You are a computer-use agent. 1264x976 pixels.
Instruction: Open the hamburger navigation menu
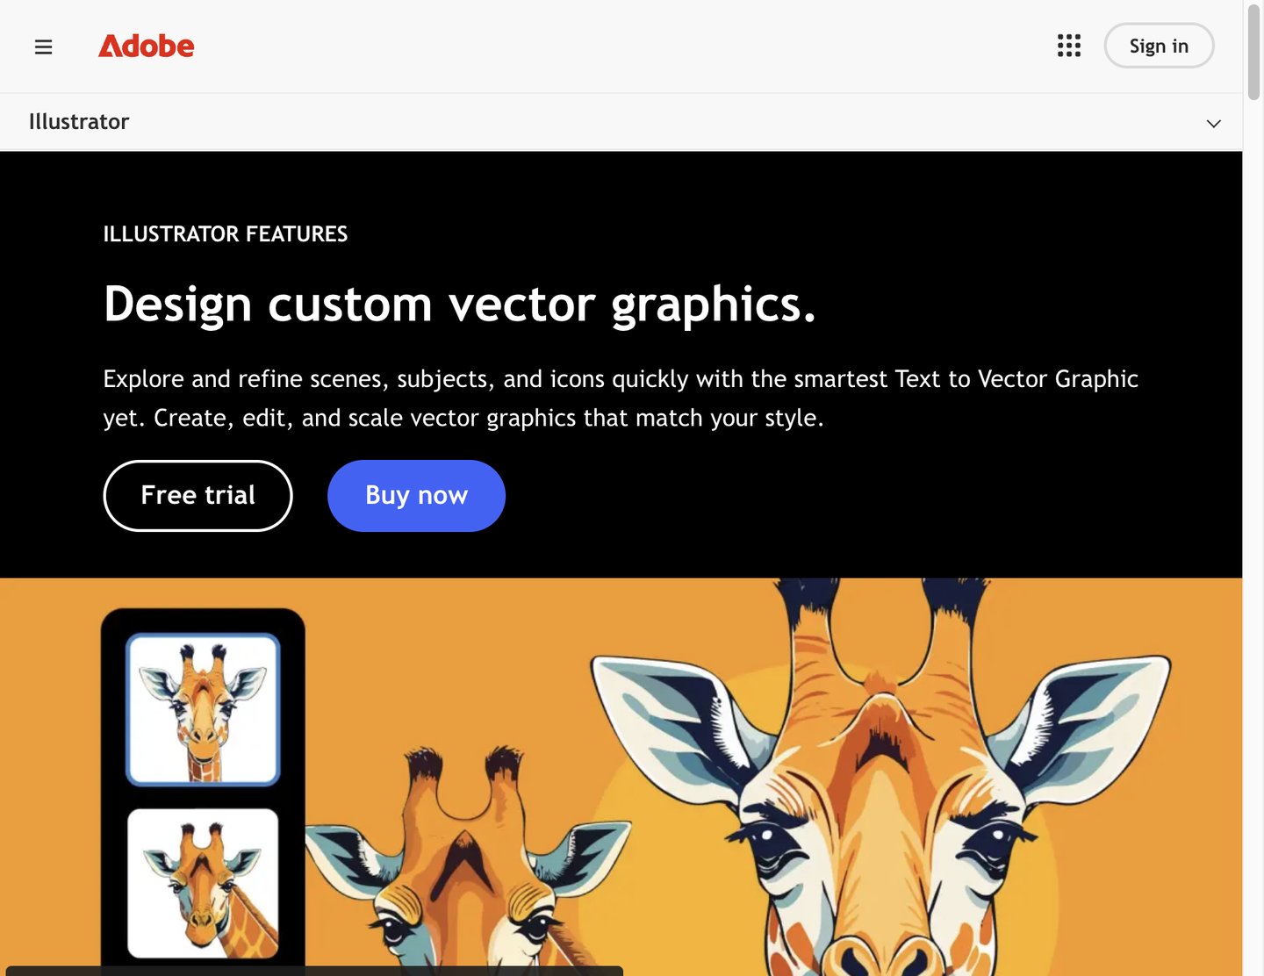click(x=43, y=47)
